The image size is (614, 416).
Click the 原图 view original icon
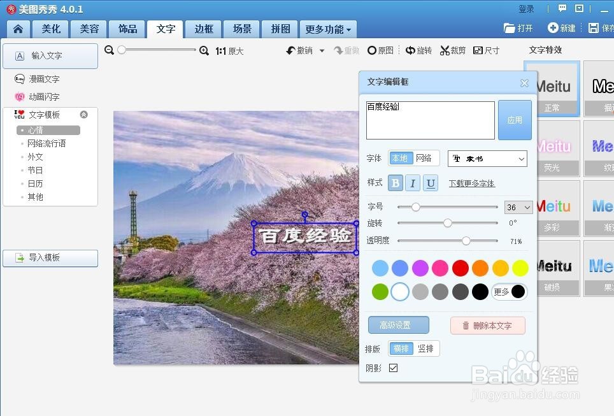click(x=381, y=50)
